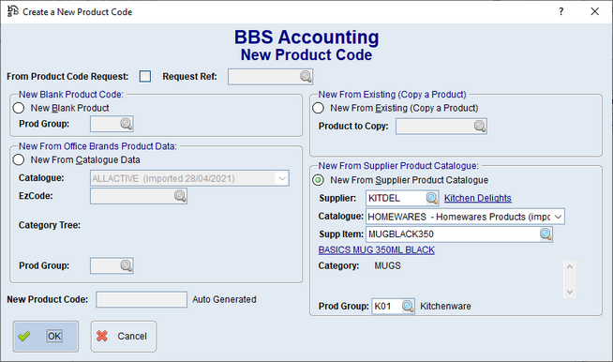Confirm with the OK button
This screenshot has height=362, width=613.
[x=45, y=336]
